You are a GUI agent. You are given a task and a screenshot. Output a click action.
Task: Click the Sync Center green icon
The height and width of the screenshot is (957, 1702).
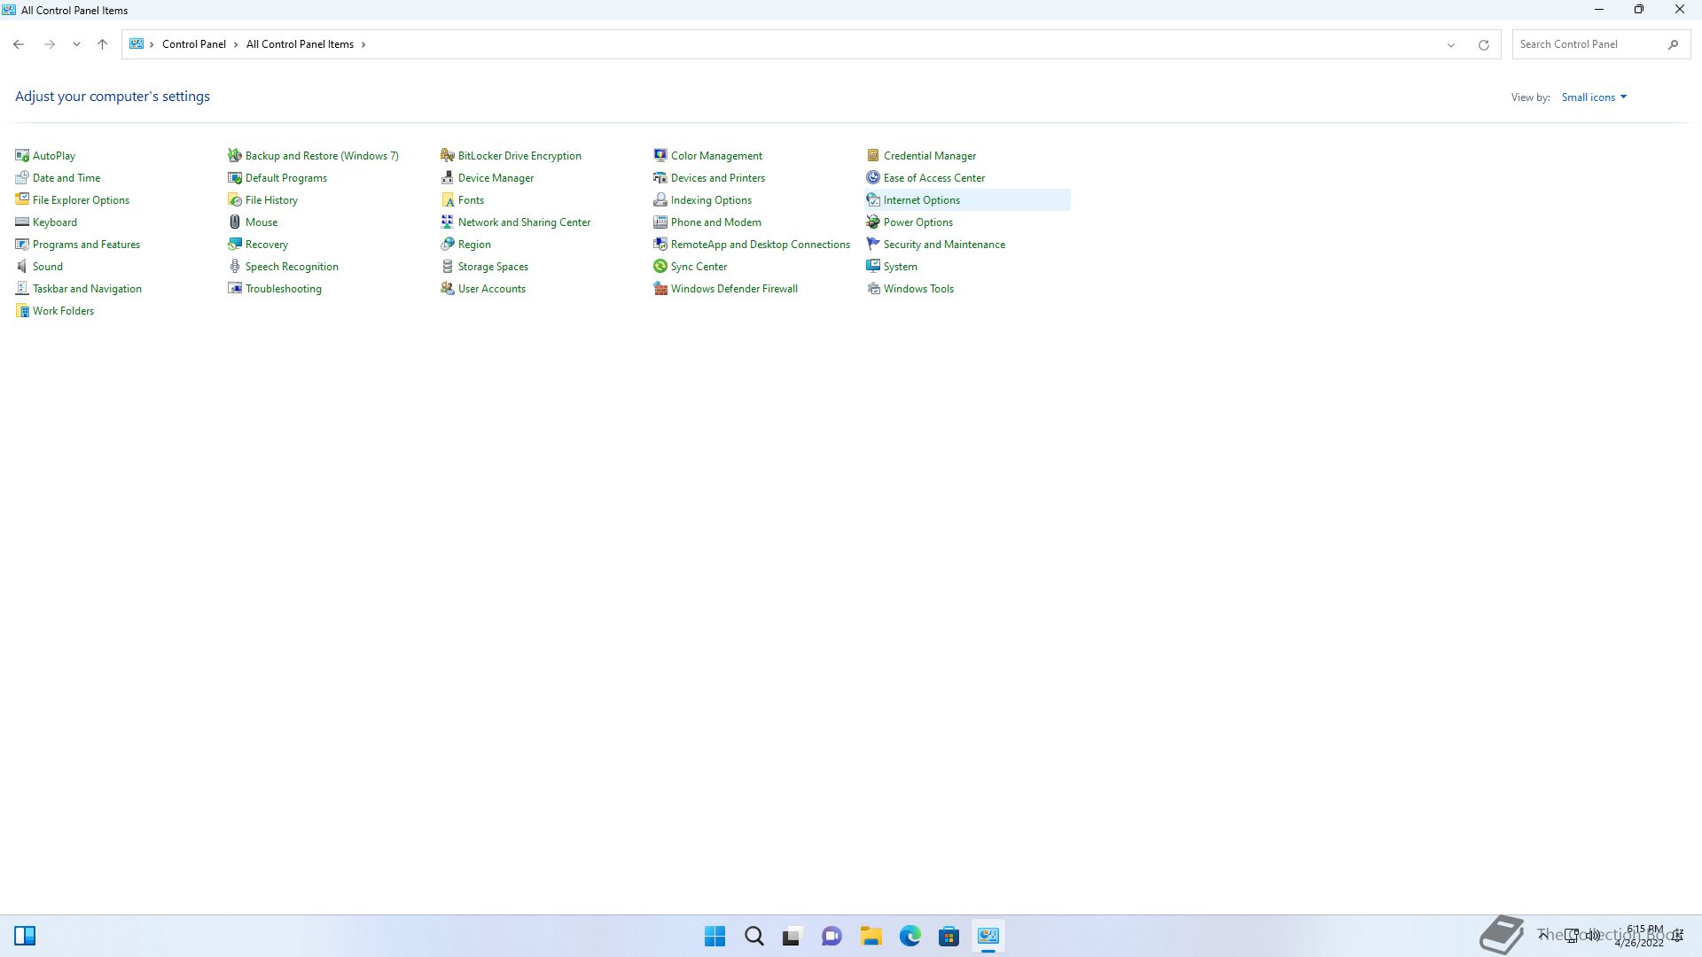tap(660, 267)
